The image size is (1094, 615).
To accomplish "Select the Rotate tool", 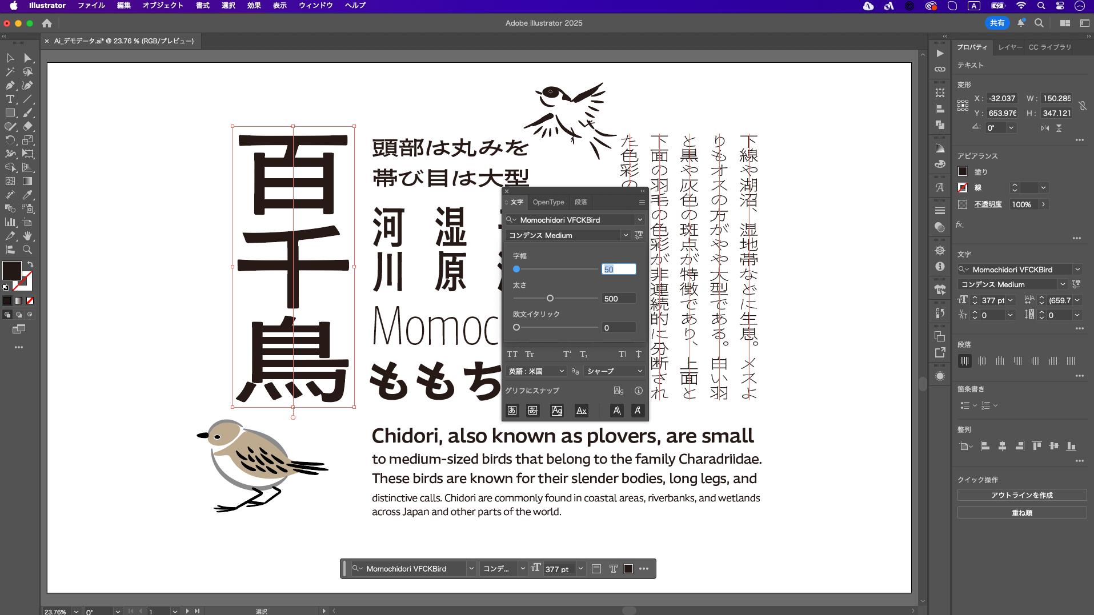I will tap(10, 140).
